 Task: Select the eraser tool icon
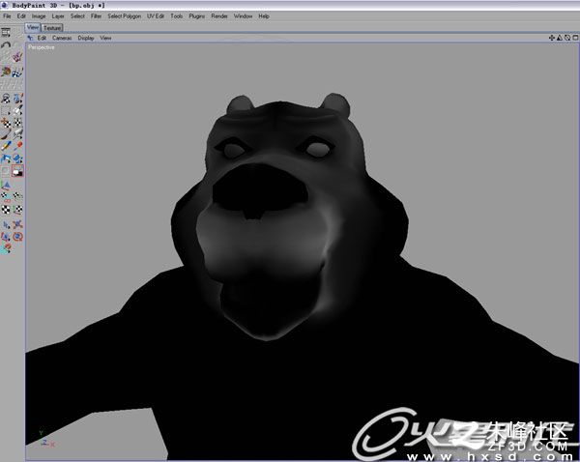pyautogui.click(x=17, y=110)
